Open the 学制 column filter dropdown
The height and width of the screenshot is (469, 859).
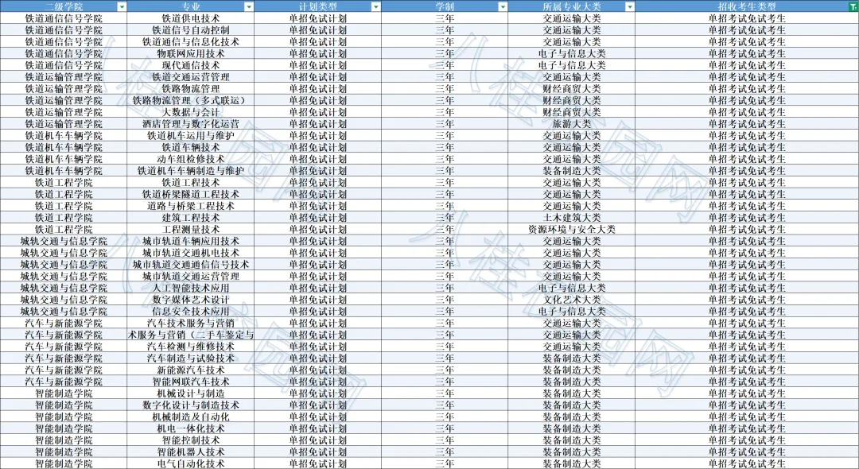(503, 6)
